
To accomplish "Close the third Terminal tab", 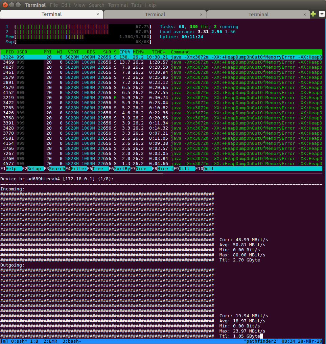I will pos(304,15).
